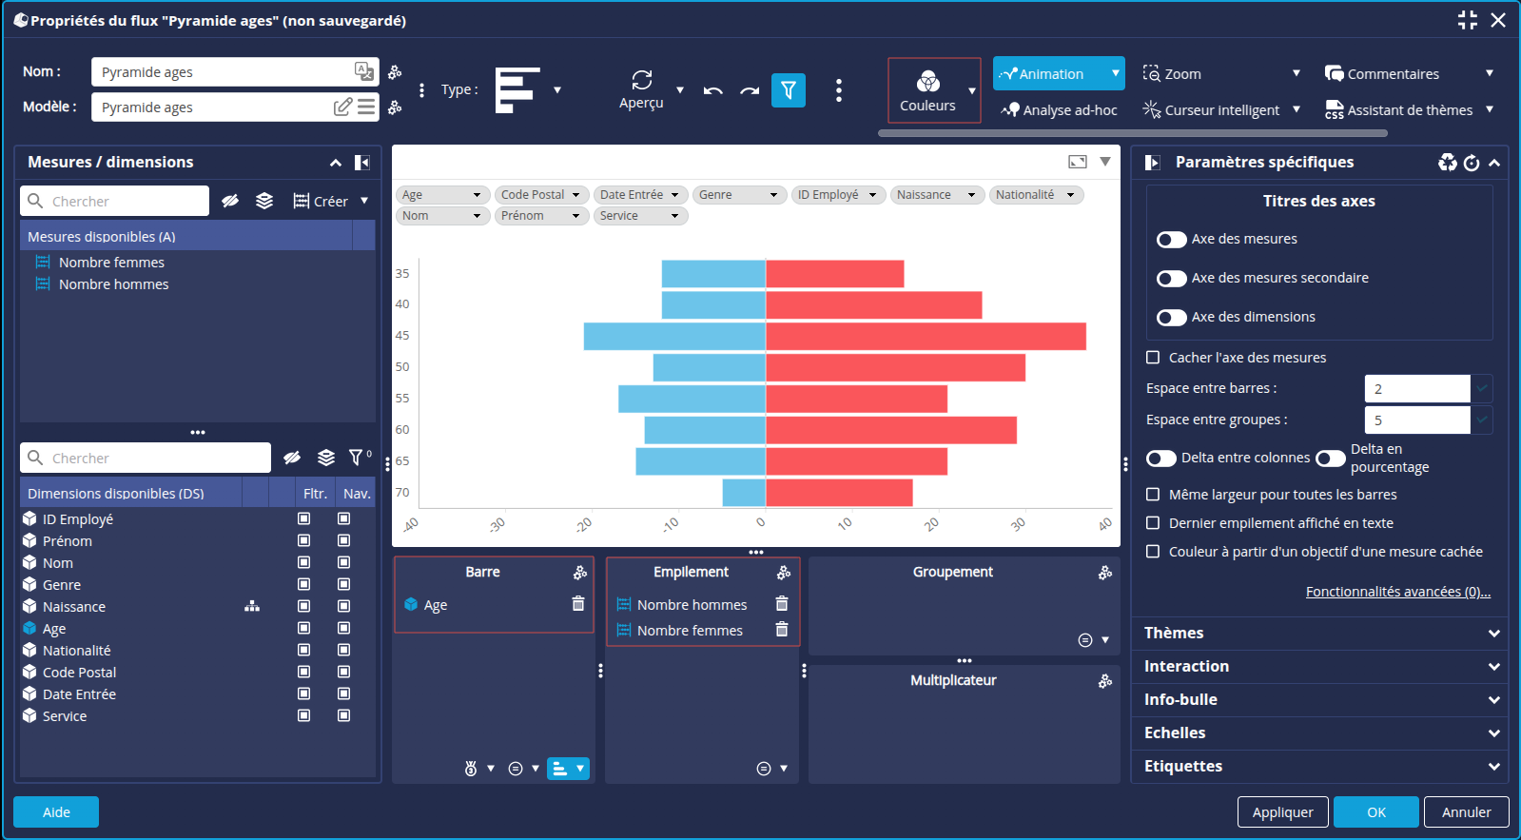Select Nombre femmes in available measures

coord(111,263)
